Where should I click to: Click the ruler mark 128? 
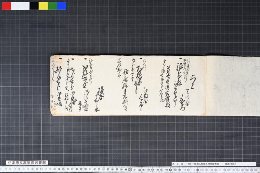(x=256, y=170)
